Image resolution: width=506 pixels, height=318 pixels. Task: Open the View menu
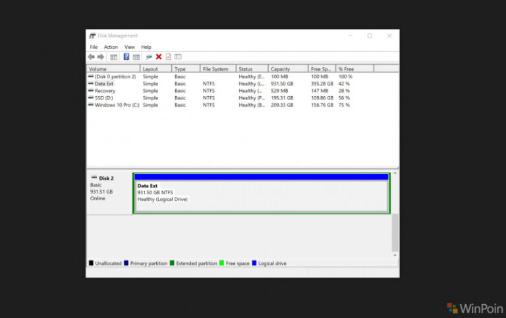tap(130, 47)
